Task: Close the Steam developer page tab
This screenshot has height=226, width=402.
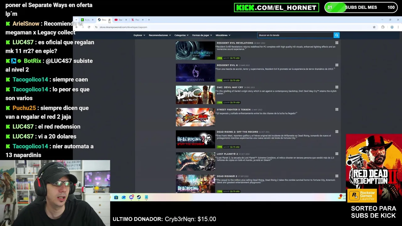Action: coord(109,20)
